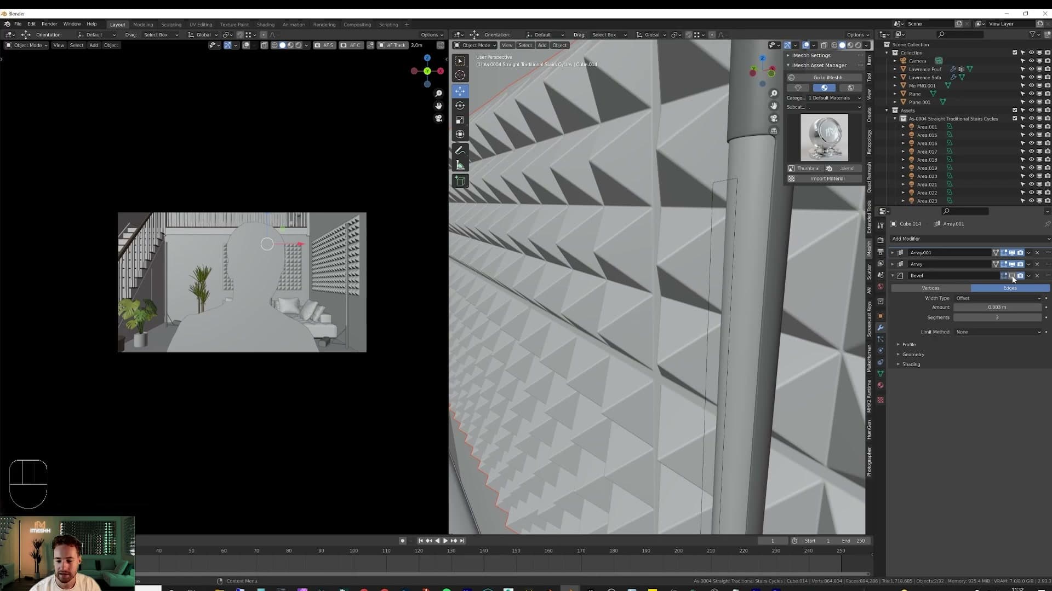
Task: Click the End frame 250 field
Action: pyautogui.click(x=854, y=541)
